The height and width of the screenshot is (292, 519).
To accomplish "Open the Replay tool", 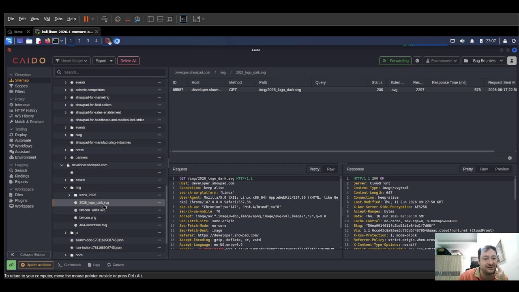I will 21,135.
